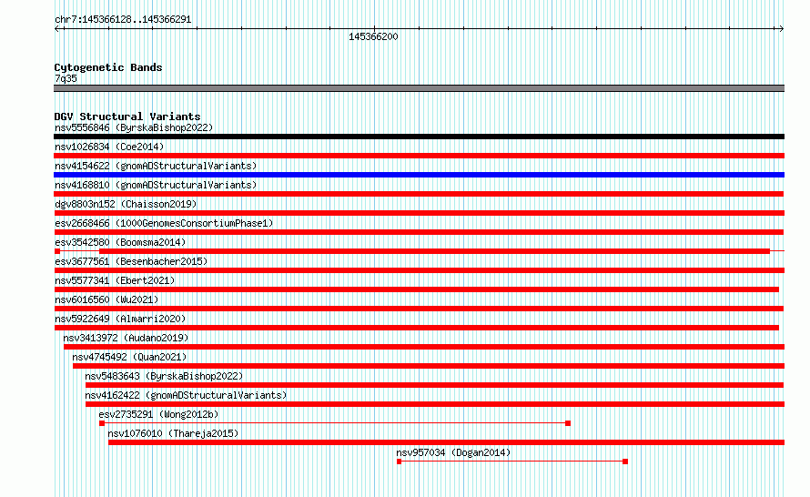Click the Cytogenetic Bands track title

(x=108, y=67)
